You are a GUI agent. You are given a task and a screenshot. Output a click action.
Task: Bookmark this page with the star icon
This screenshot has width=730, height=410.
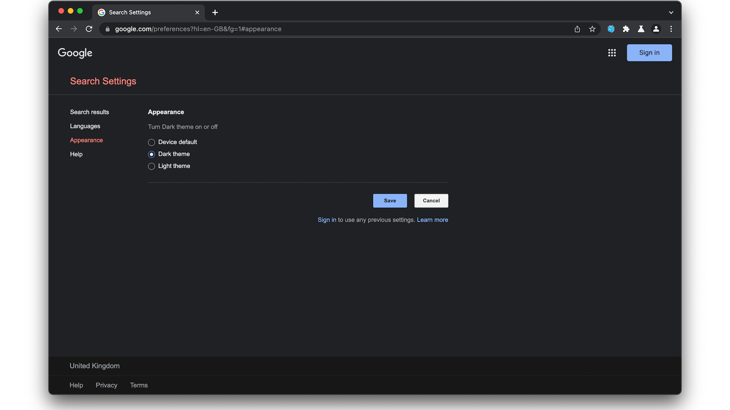pos(592,29)
